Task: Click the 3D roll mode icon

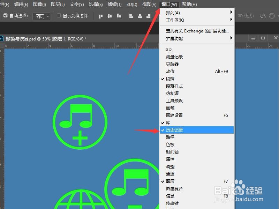Action: point(272,16)
